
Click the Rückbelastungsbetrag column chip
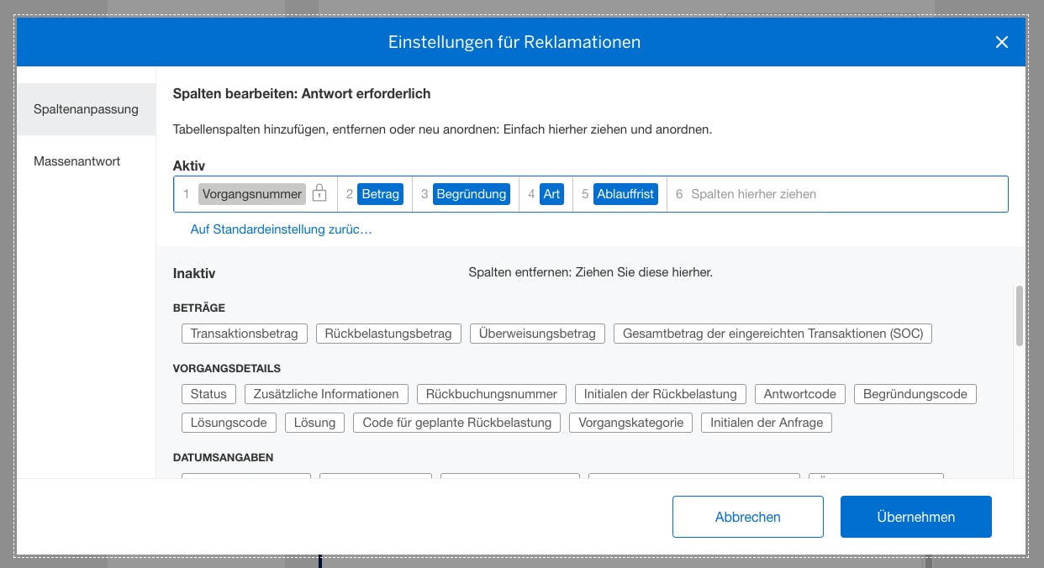(x=388, y=333)
